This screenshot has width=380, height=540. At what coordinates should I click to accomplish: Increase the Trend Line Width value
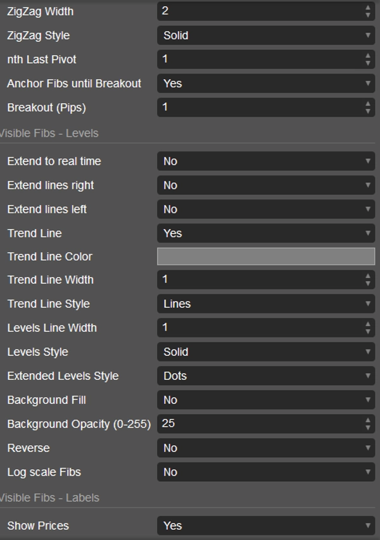coord(368,276)
